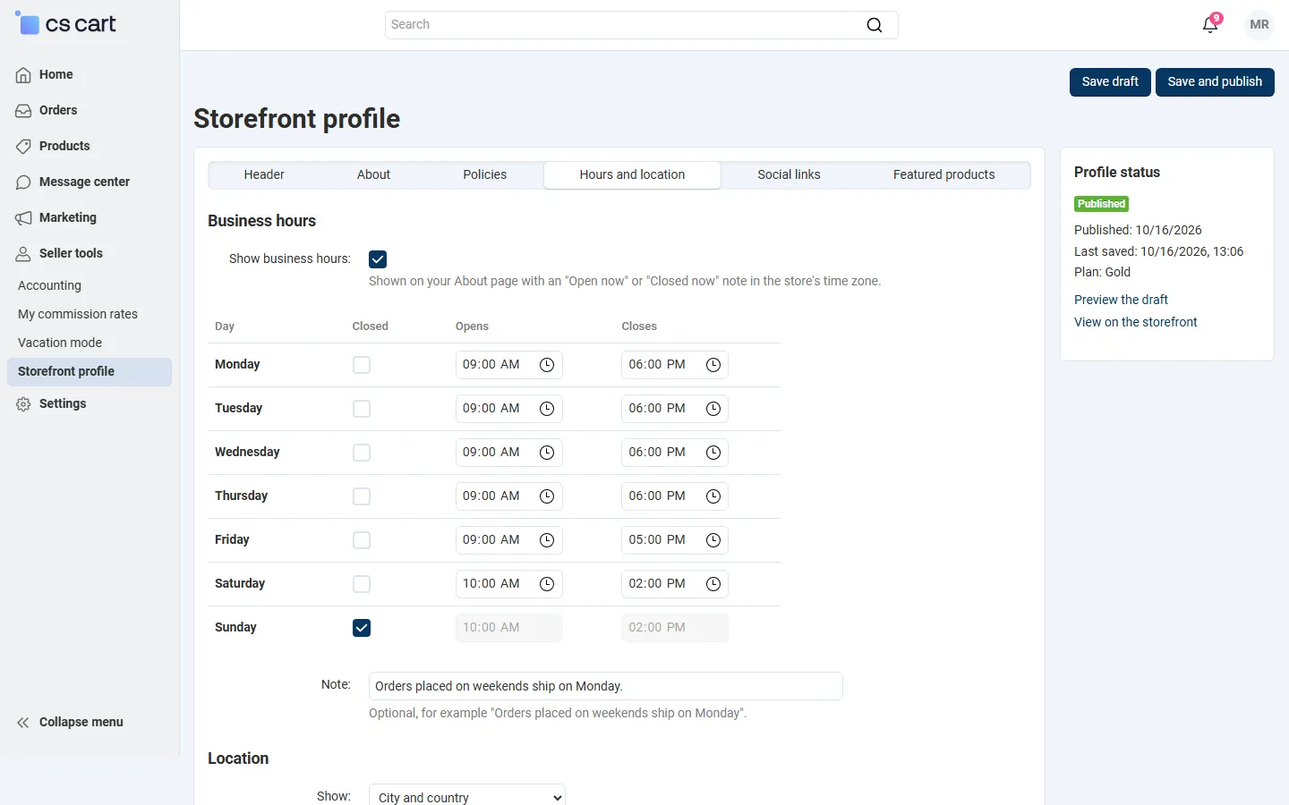Viewport: 1289px width, 805px height.
Task: Click the Save and publish button
Action: 1215,82
